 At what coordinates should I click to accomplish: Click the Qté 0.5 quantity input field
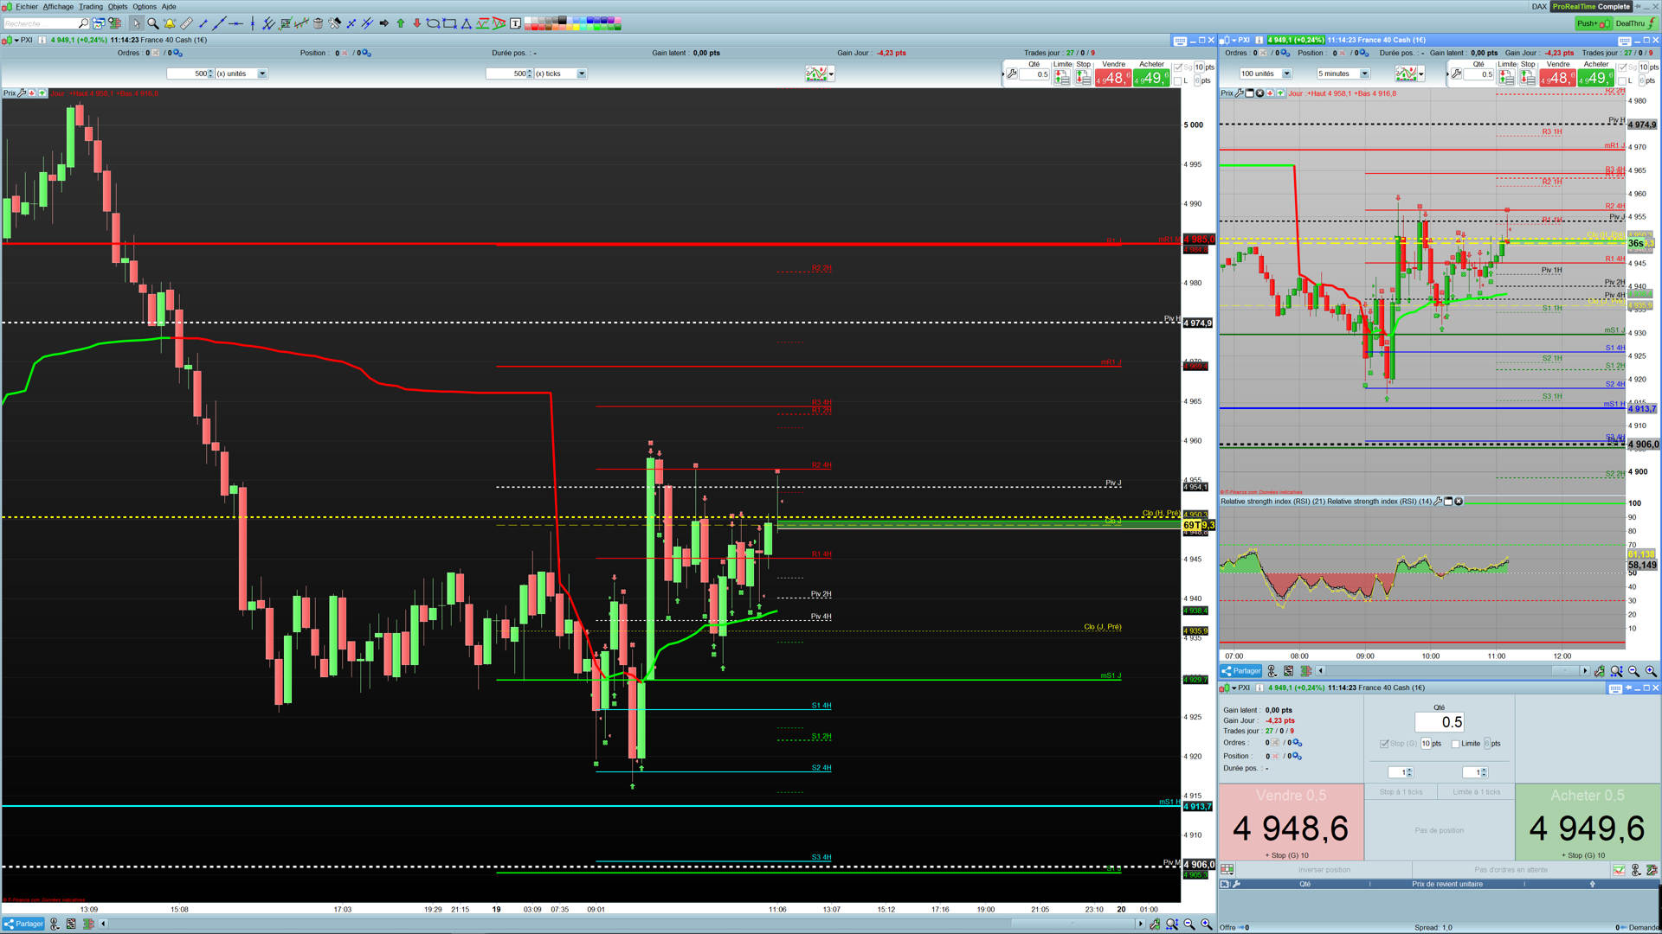pyautogui.click(x=1439, y=722)
